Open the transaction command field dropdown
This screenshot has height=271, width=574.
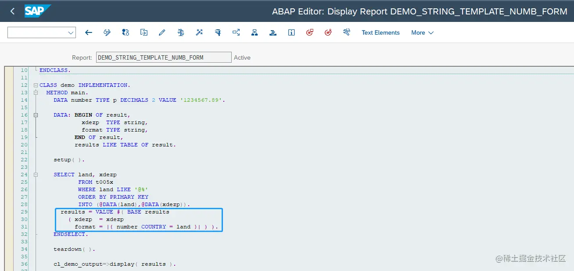click(71, 32)
